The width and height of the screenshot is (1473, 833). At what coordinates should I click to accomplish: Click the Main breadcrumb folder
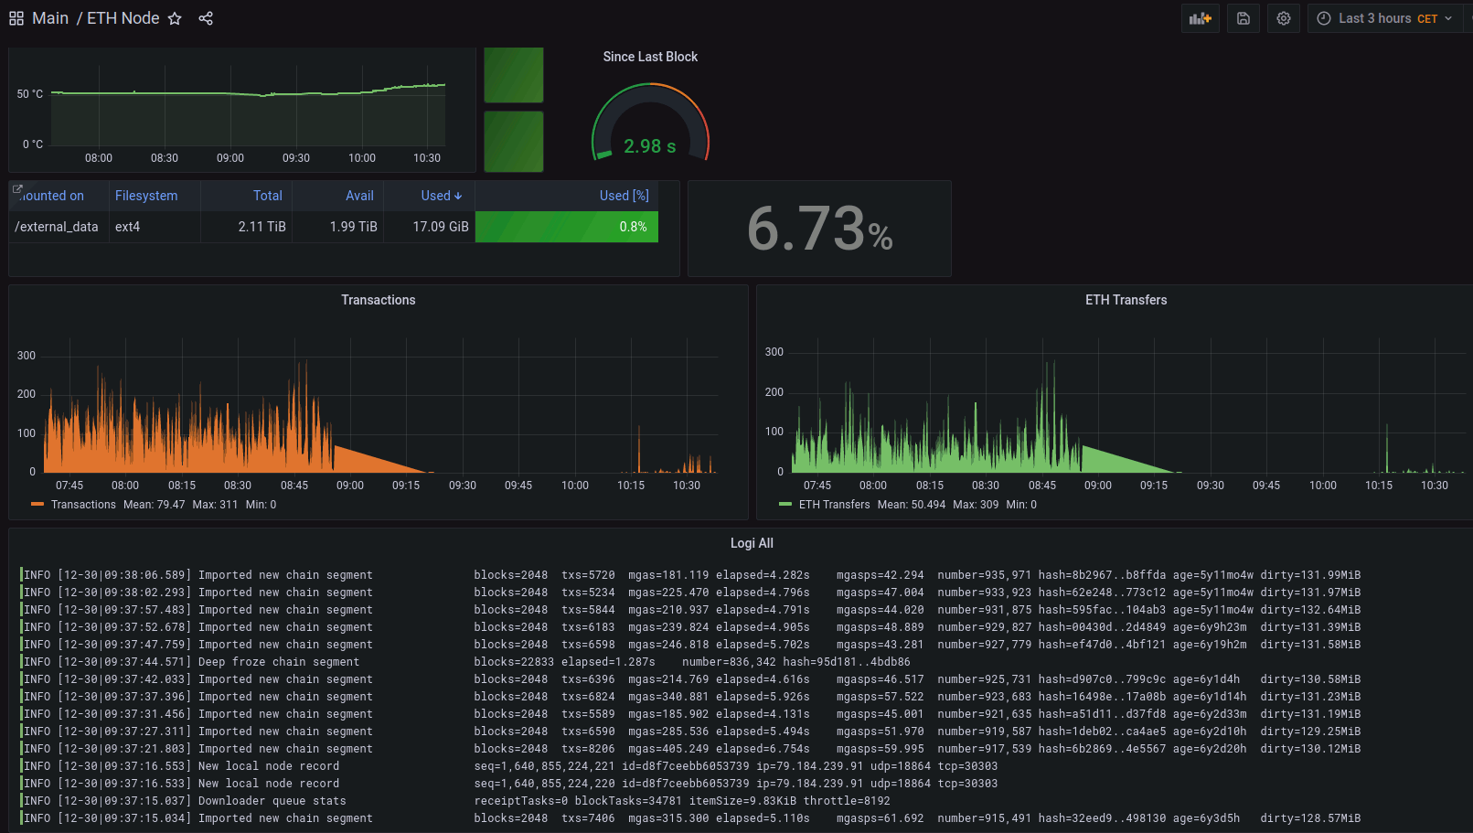[x=49, y=17]
